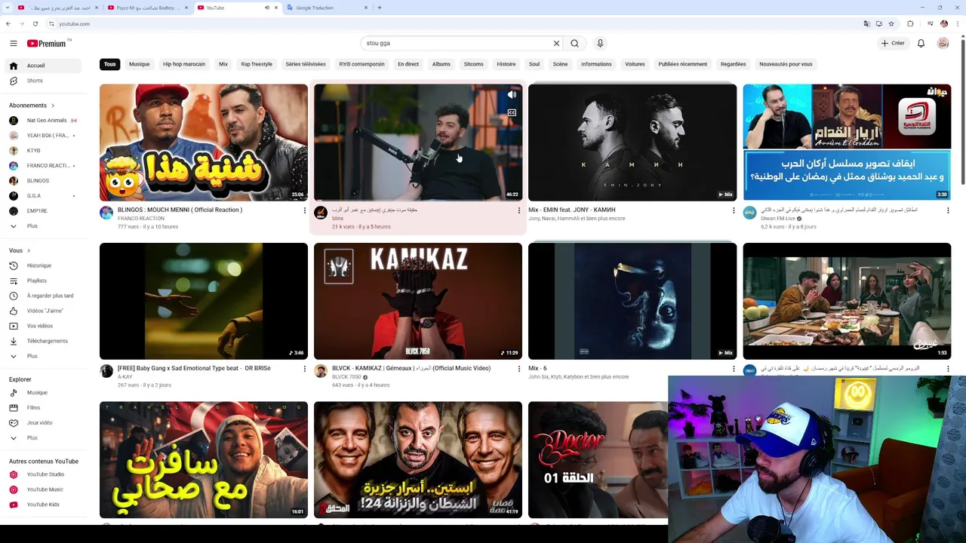Screen dimensions: 966x543
Task: Open the BLINGOS subscription
Action: [x=42, y=181]
